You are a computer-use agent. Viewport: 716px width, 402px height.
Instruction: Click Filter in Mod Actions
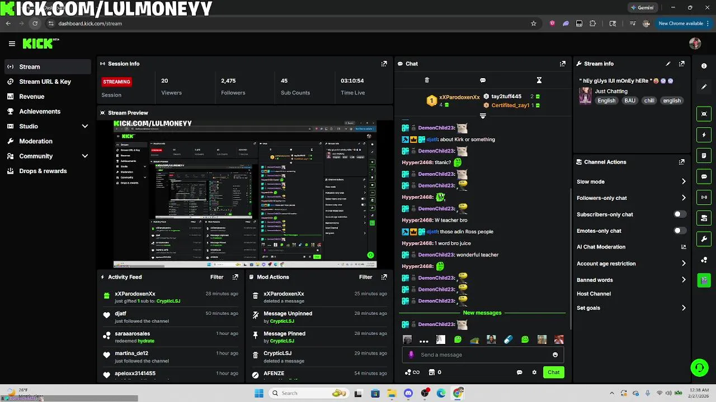(x=365, y=277)
